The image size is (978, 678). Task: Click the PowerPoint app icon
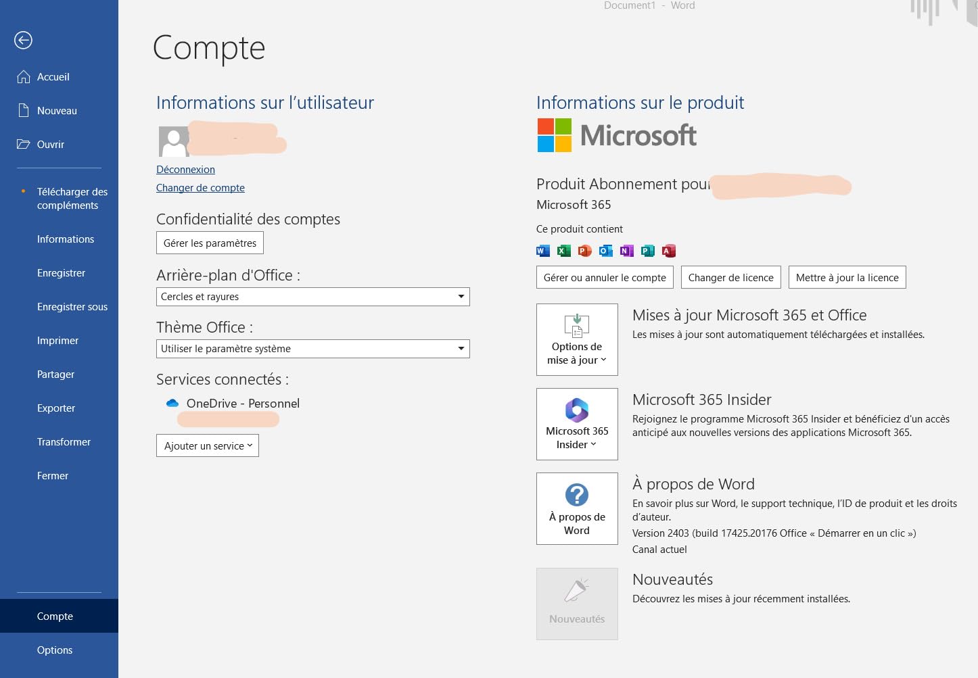584,251
